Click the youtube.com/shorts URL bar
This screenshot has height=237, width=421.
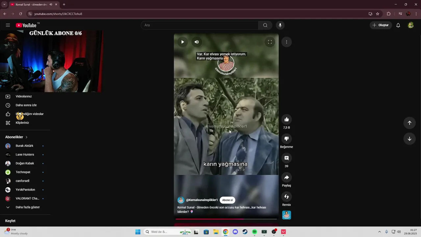click(58, 14)
